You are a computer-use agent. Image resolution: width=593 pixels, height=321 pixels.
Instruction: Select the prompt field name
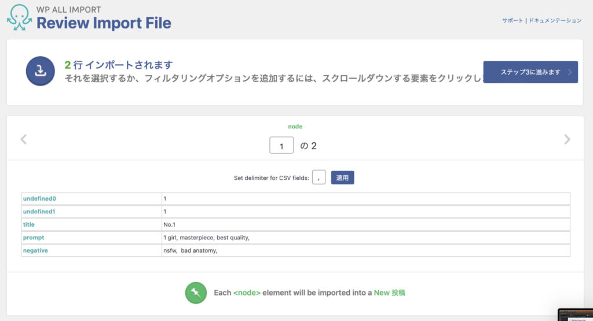[x=34, y=238]
